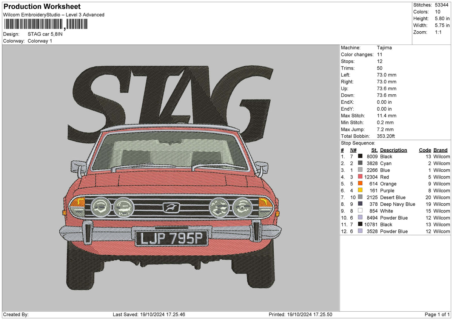Screen dimensions: 453x320
Task: Select the design name STAG car 5,8IN
Action: [x=45, y=34]
